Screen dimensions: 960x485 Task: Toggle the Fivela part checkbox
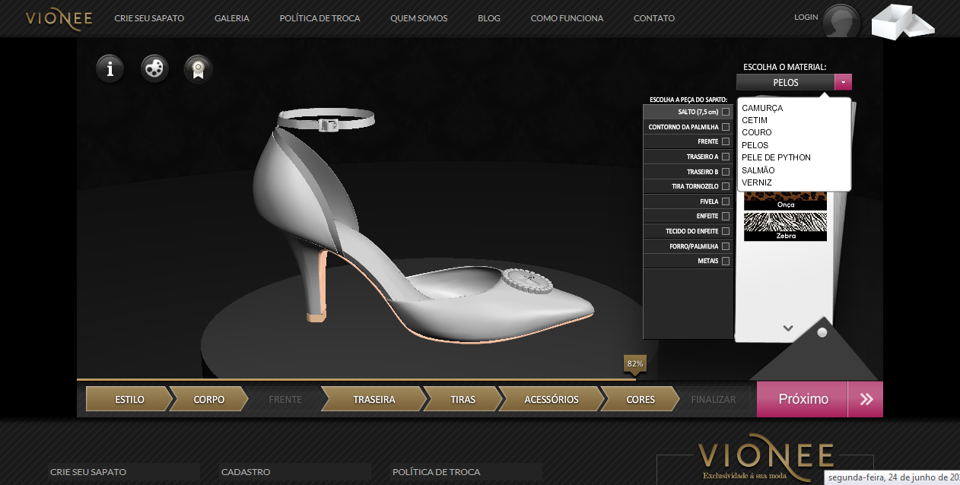726,201
